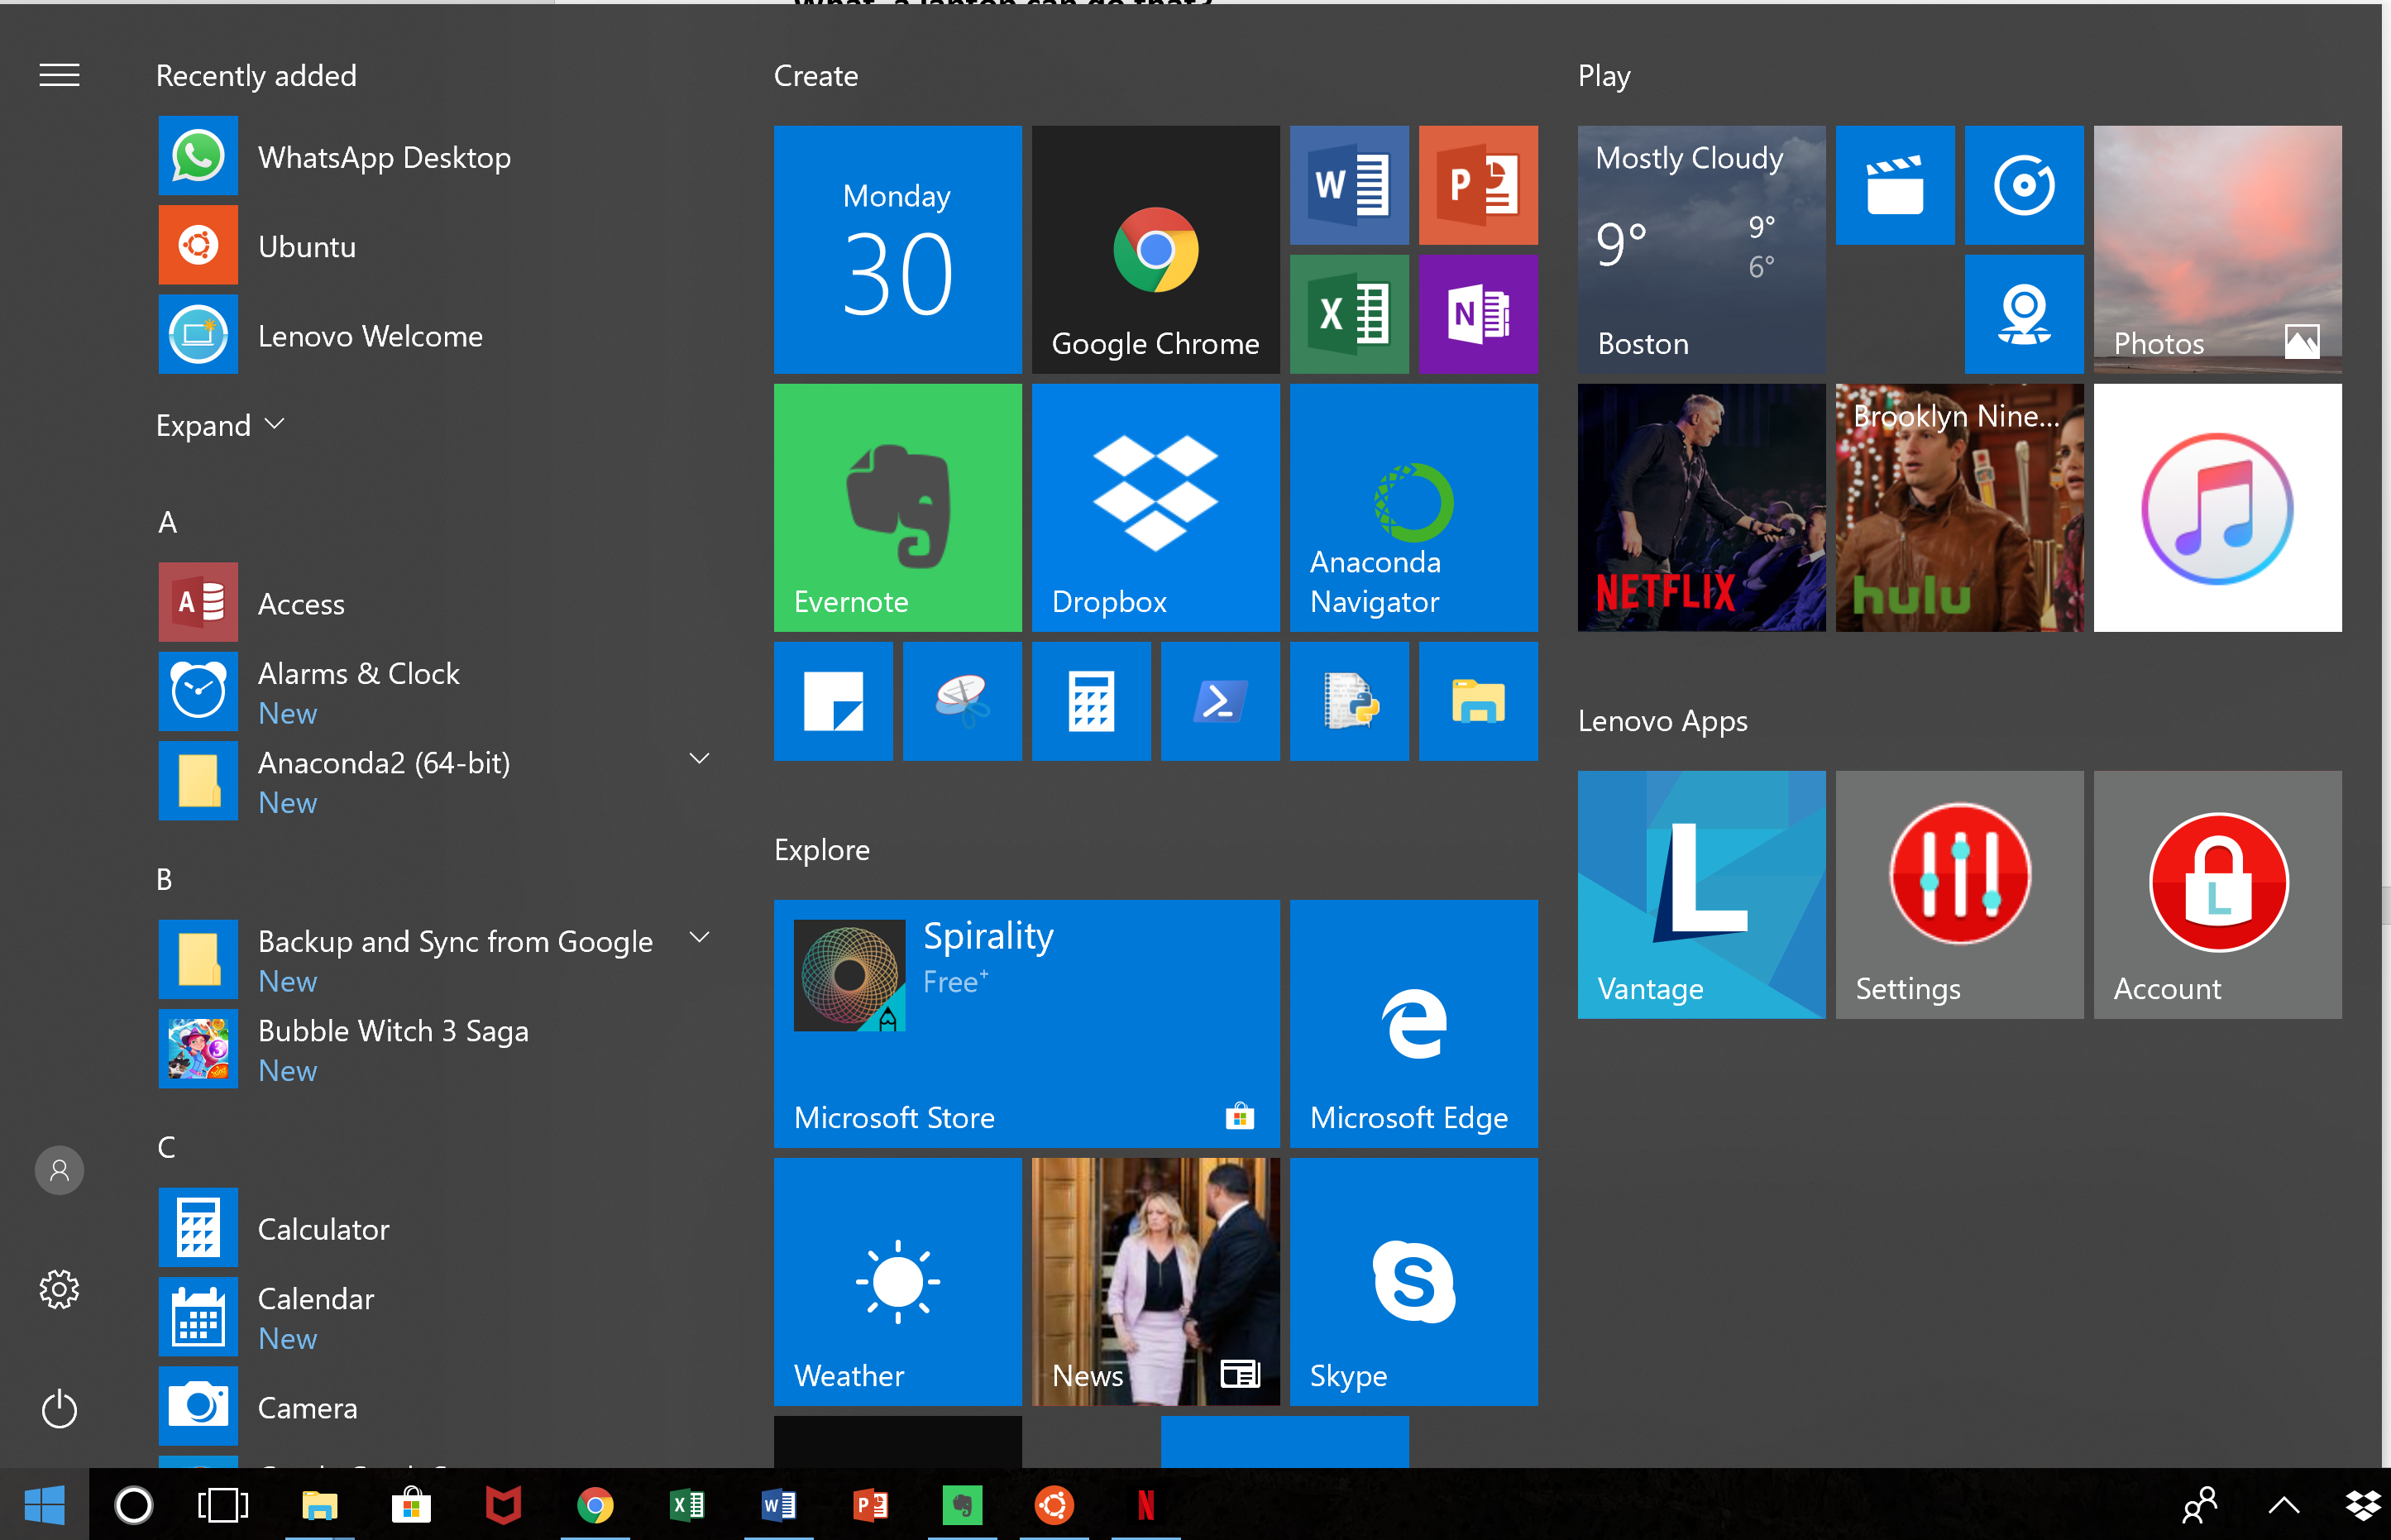Screen dimensions: 2391x1540
Task: Open the Lenovo Vantage tile
Action: (x=1701, y=894)
